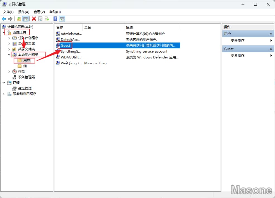Click the DefaultAccount user icon
Image resolution: width=275 pixels, height=198 pixels.
(58, 39)
